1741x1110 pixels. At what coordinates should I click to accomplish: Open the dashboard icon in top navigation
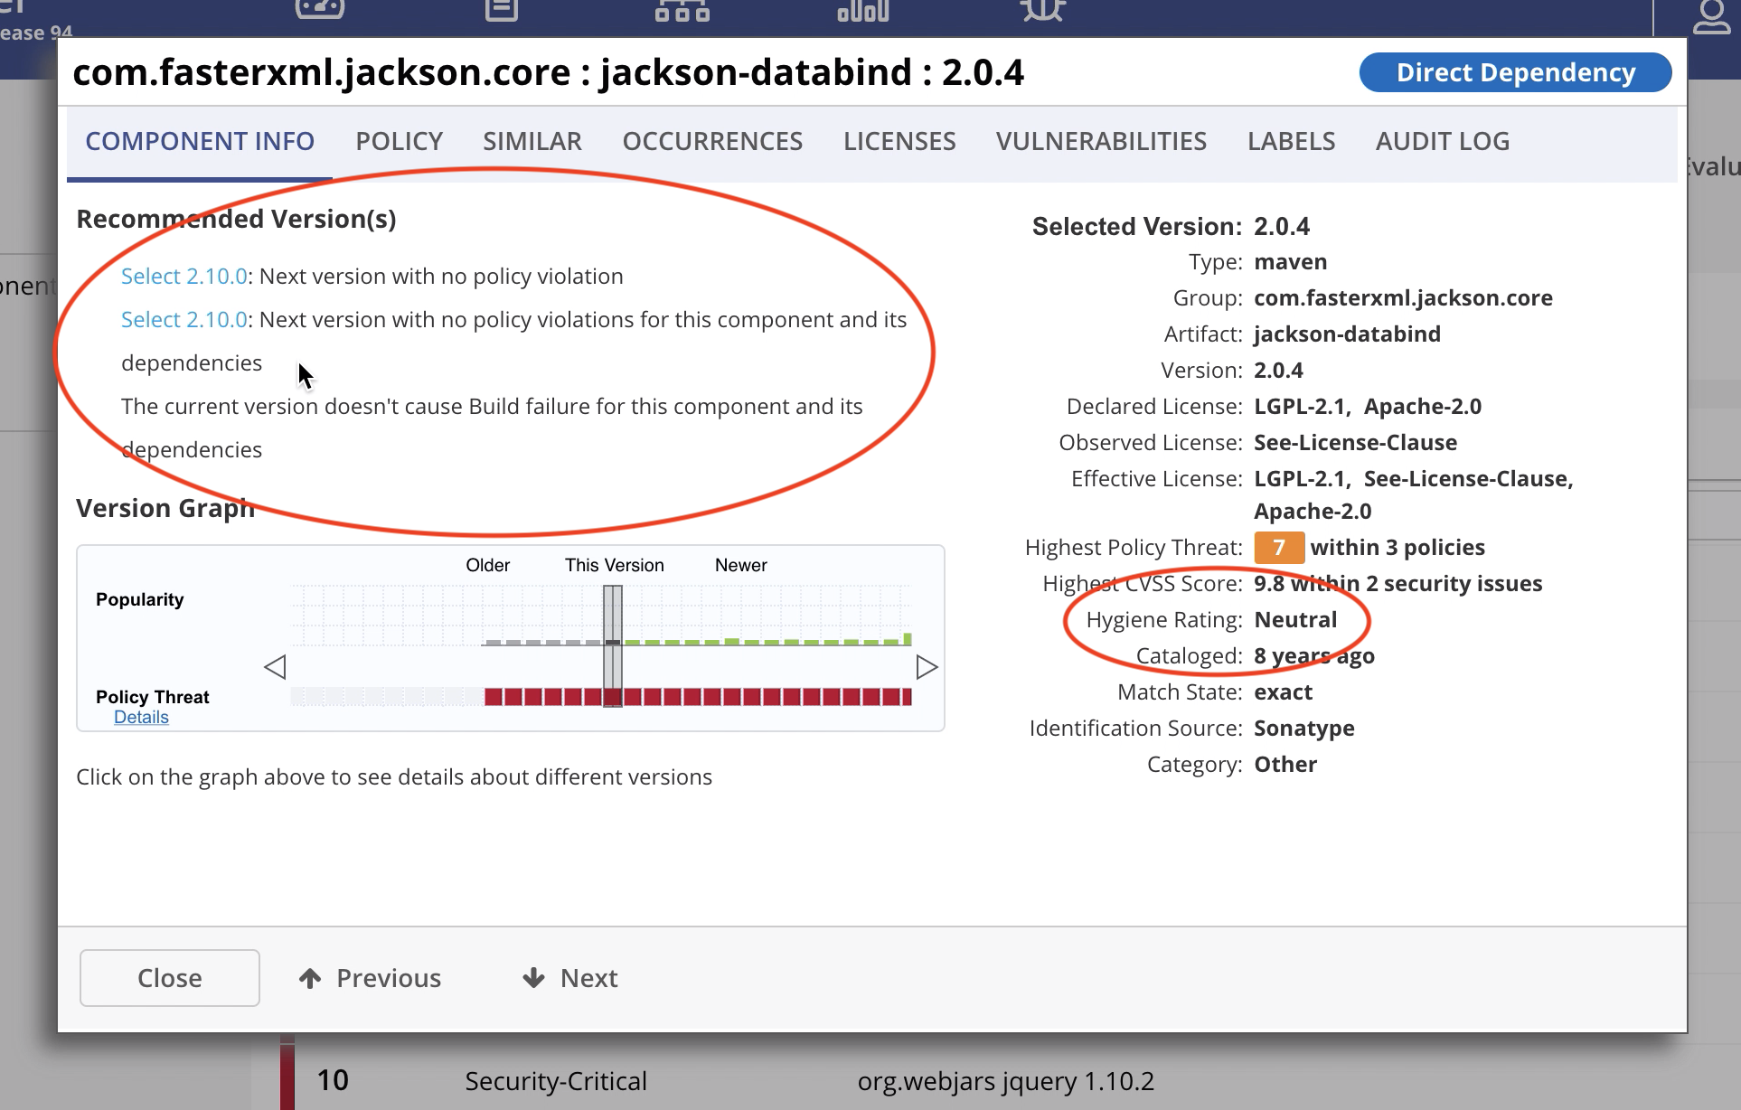[320, 10]
